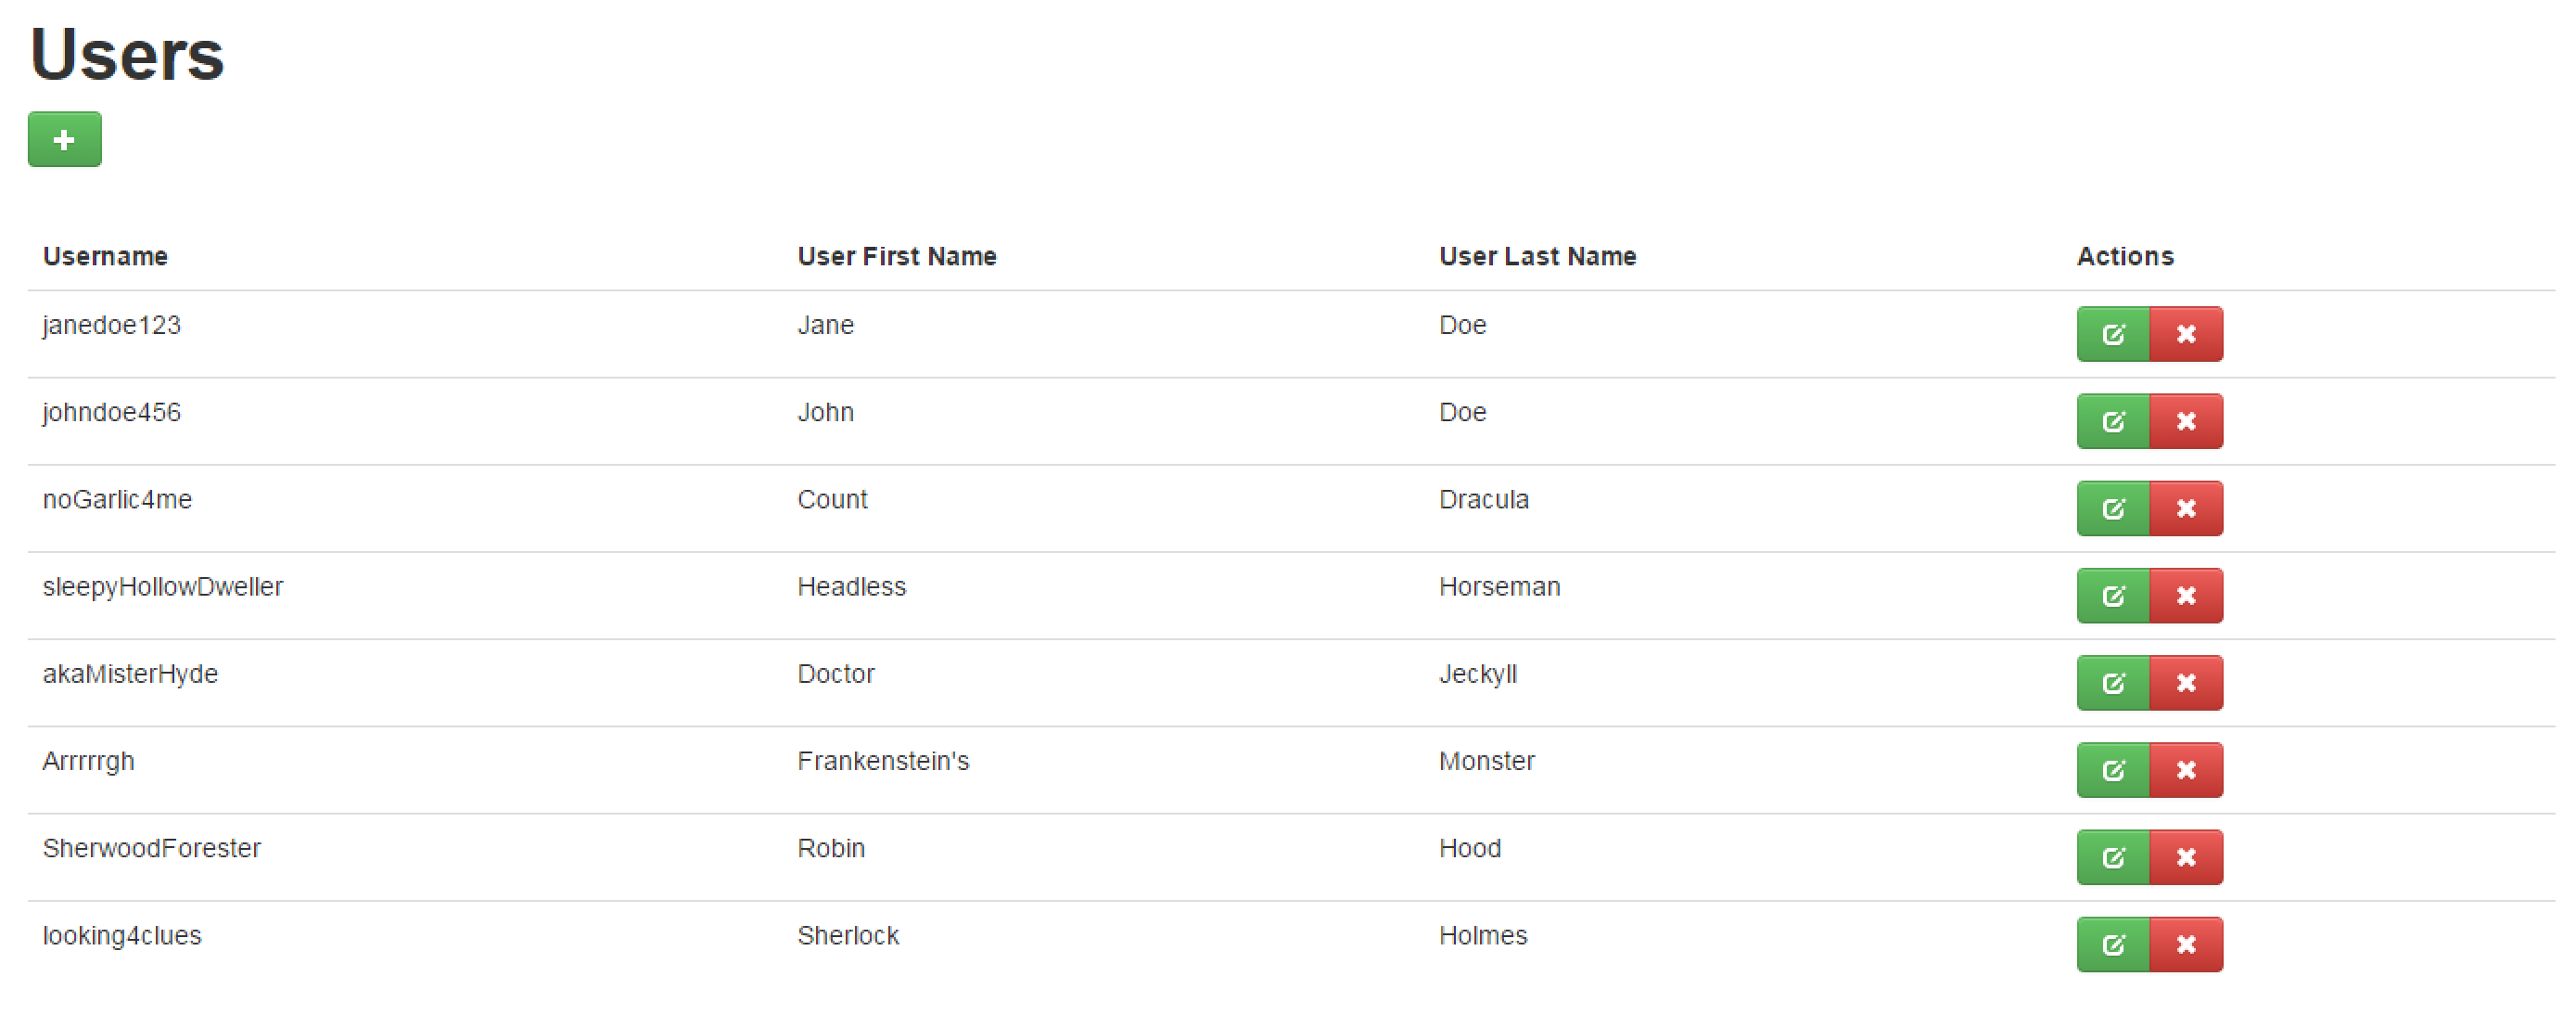Viewport: 2576px width, 1015px height.
Task: Remove user noGarlic4me
Action: click(2186, 508)
